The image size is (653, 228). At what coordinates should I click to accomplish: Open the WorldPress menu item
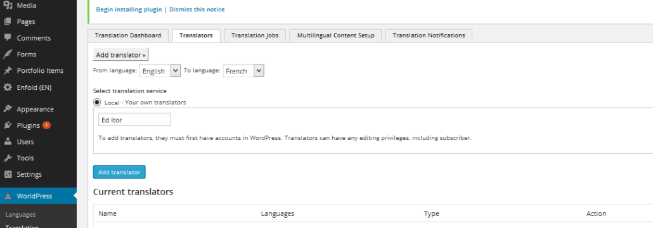(x=38, y=196)
